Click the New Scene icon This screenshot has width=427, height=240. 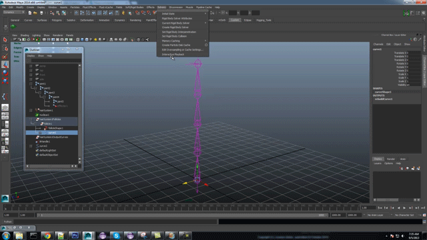pos(29,13)
